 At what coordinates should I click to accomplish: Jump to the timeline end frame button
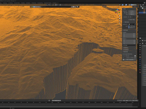point(60,101)
